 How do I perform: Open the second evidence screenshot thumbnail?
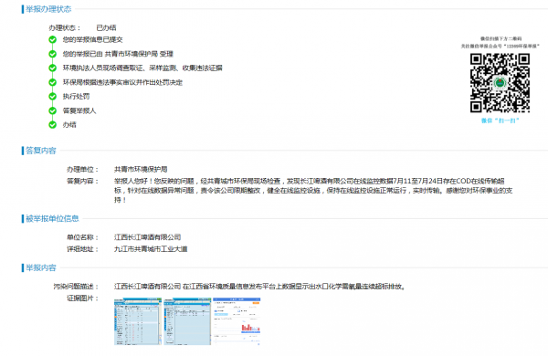187,321
